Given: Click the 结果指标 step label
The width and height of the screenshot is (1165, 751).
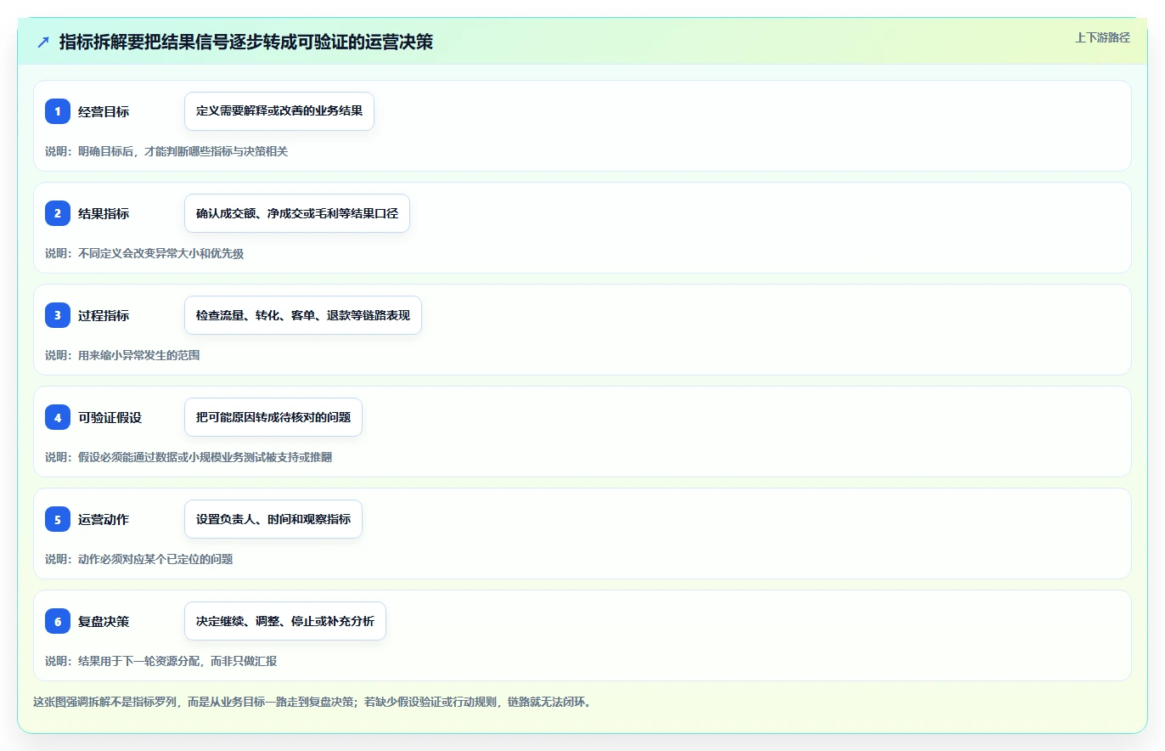Looking at the screenshot, I should pyautogui.click(x=104, y=213).
